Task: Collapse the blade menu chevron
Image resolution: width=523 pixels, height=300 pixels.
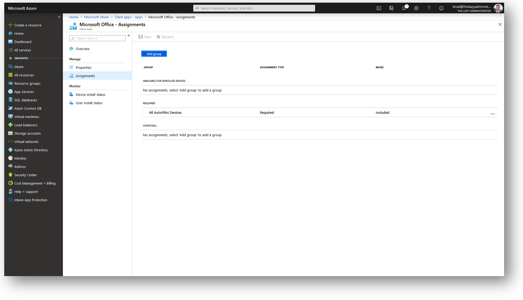Action: pyautogui.click(x=129, y=35)
